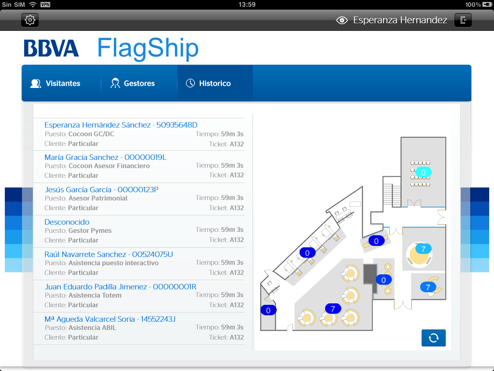Open Raúl Navarrete Sanchez - 00524075U entry
This screenshot has width=494, height=371.
click(x=139, y=264)
